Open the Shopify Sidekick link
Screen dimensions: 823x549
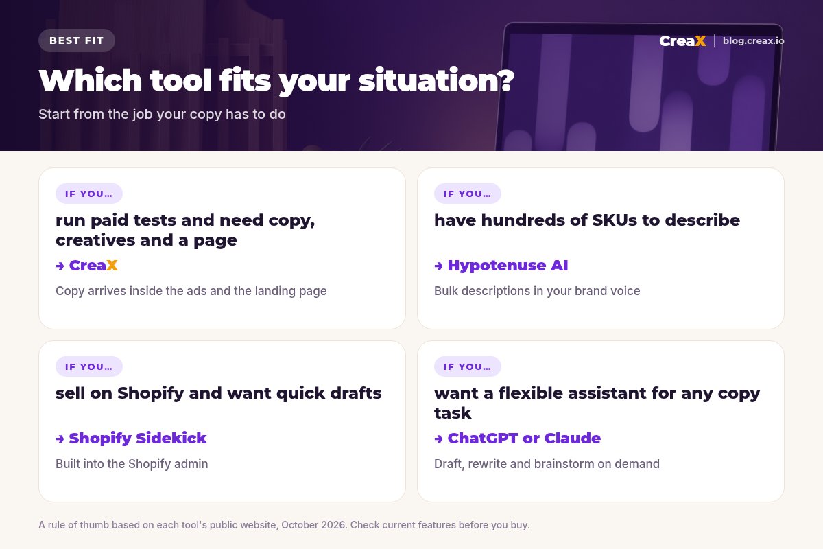(138, 439)
